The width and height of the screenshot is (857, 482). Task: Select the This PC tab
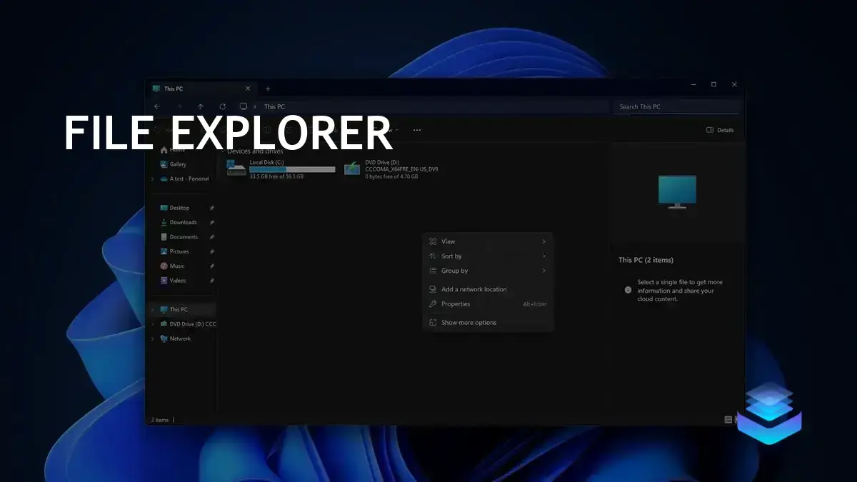click(x=201, y=89)
